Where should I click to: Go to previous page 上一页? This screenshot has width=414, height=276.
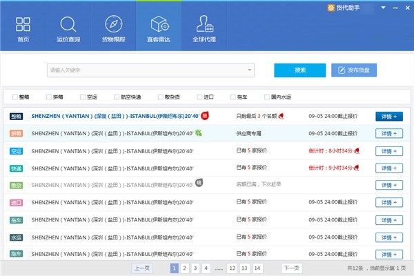point(142,268)
